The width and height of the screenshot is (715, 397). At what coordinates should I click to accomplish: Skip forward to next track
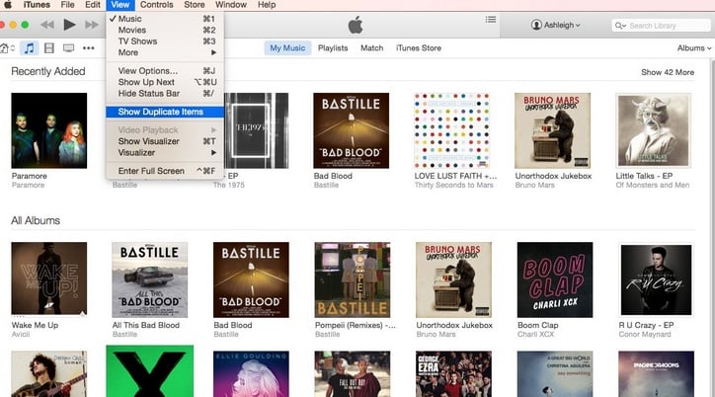(x=92, y=25)
